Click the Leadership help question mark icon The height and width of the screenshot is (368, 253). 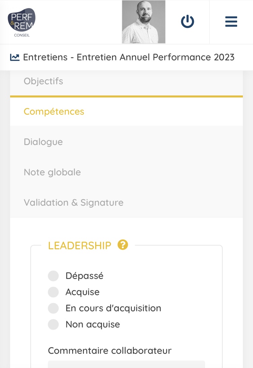123,245
